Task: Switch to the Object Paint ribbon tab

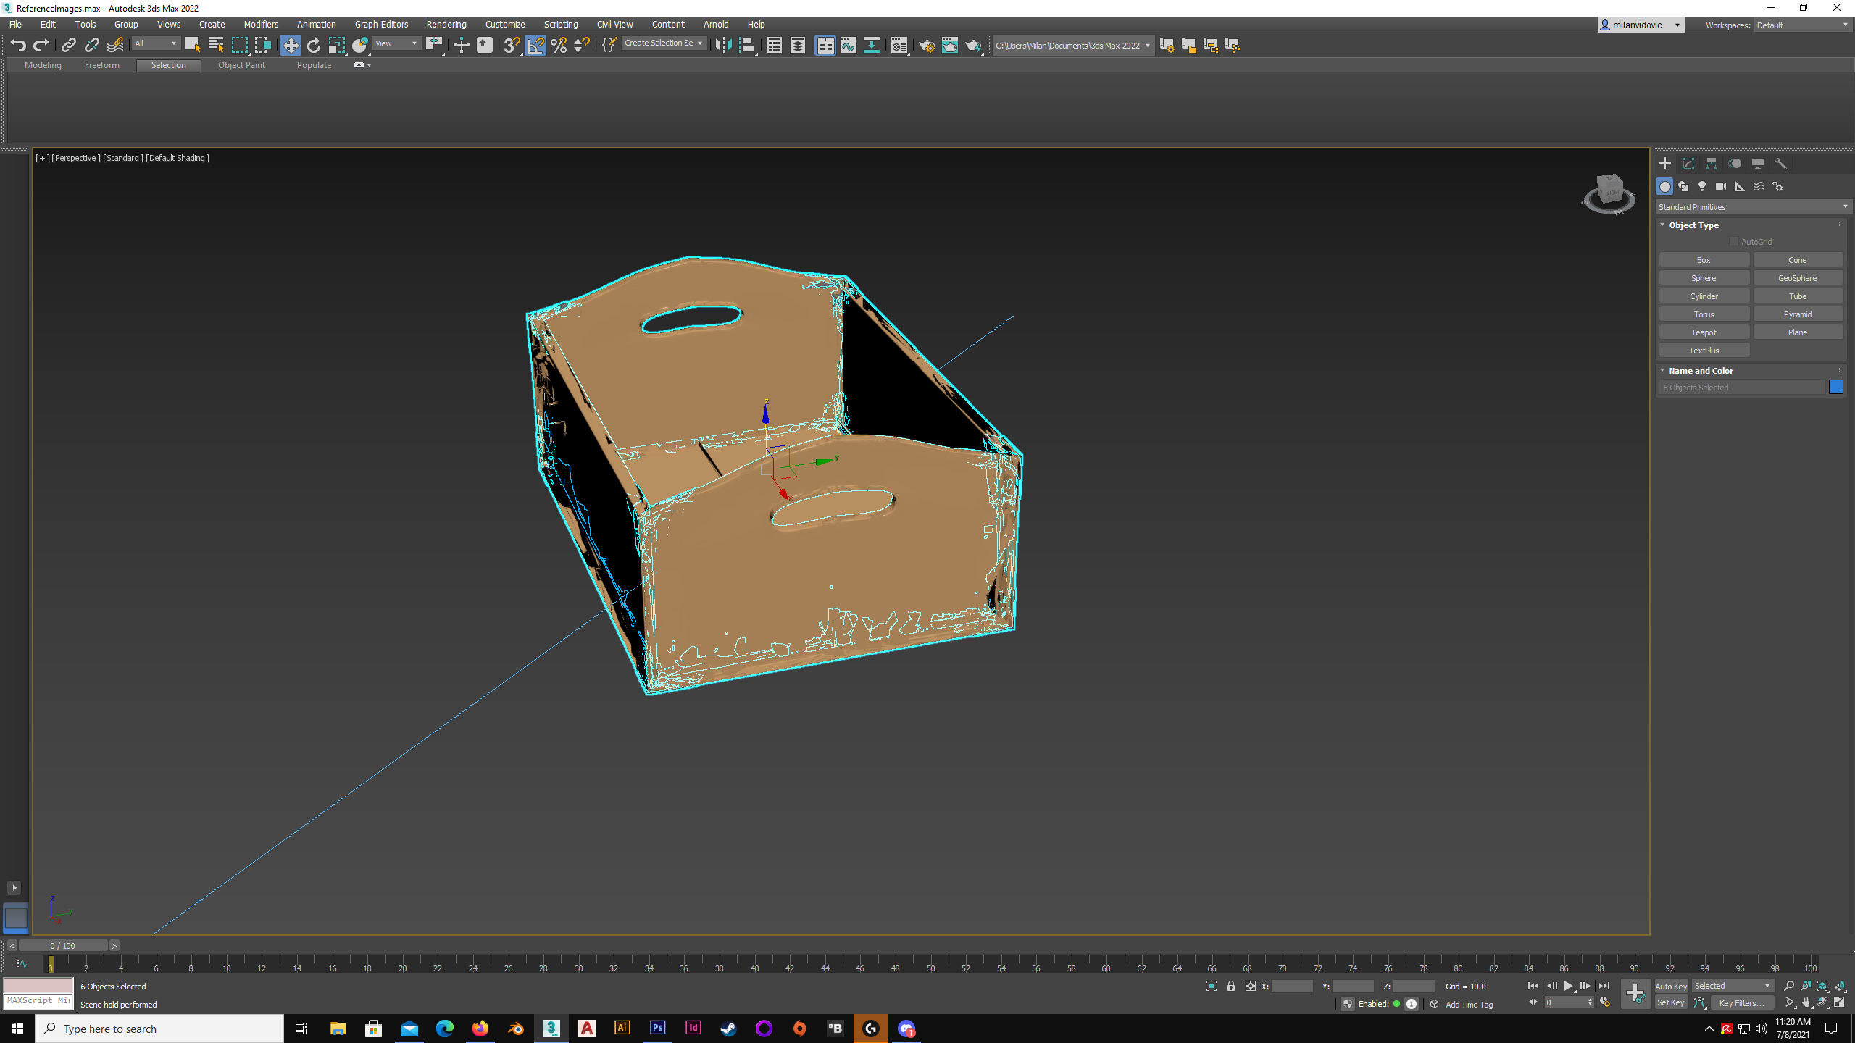Action: pyautogui.click(x=241, y=65)
